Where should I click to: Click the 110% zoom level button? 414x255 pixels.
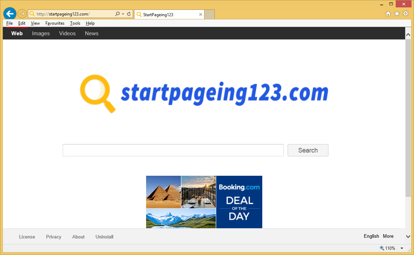(388, 248)
